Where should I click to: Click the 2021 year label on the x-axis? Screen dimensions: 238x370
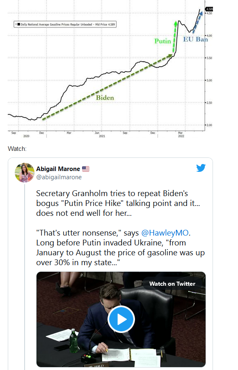click(x=102, y=136)
